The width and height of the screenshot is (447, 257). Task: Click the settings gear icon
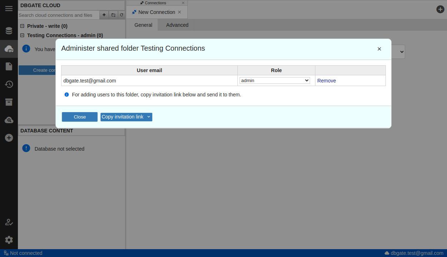[x=9, y=240]
